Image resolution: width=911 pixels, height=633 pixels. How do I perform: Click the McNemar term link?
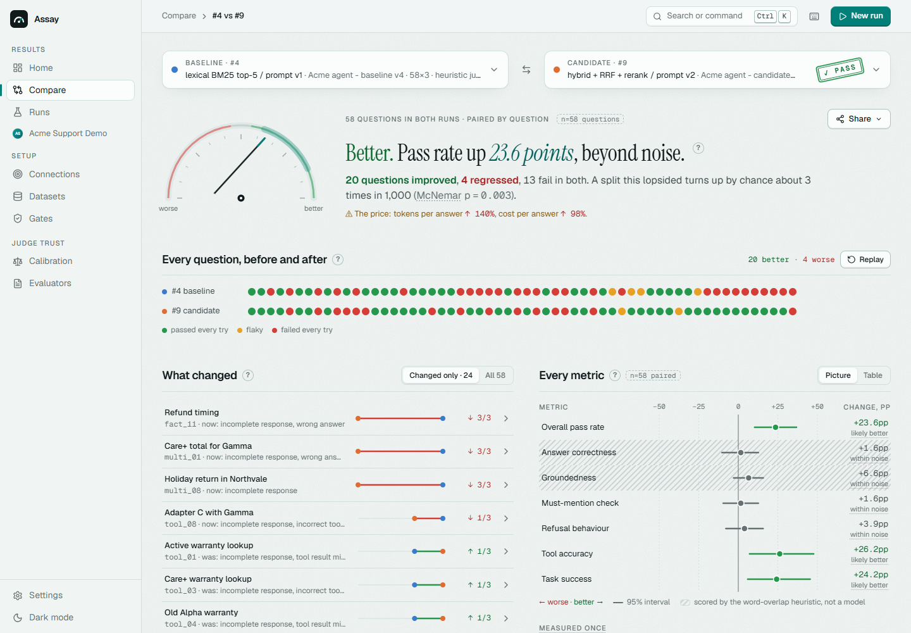pos(439,196)
